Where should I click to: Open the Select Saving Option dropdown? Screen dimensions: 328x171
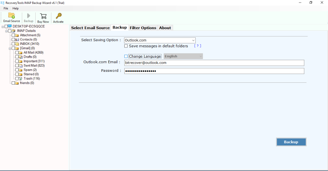[x=160, y=40]
